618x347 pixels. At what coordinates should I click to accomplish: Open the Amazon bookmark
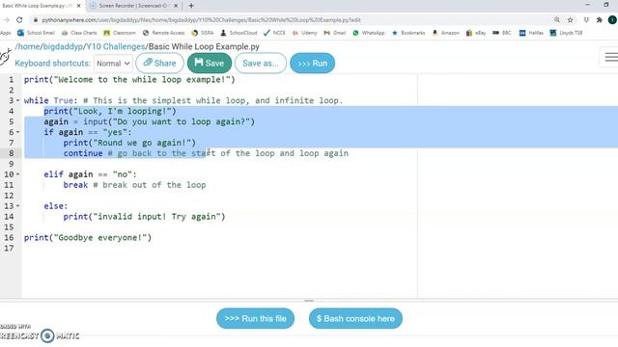(446, 33)
